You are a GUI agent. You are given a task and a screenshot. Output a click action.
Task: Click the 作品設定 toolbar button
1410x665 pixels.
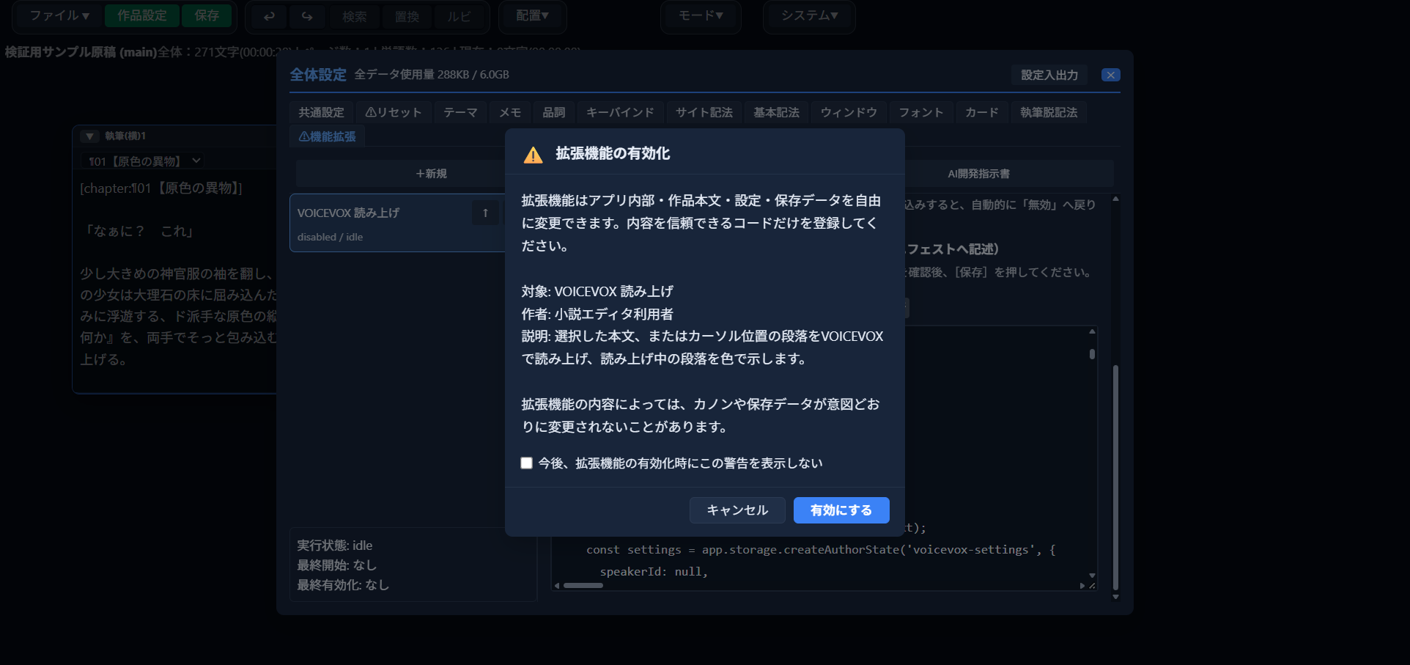point(142,16)
